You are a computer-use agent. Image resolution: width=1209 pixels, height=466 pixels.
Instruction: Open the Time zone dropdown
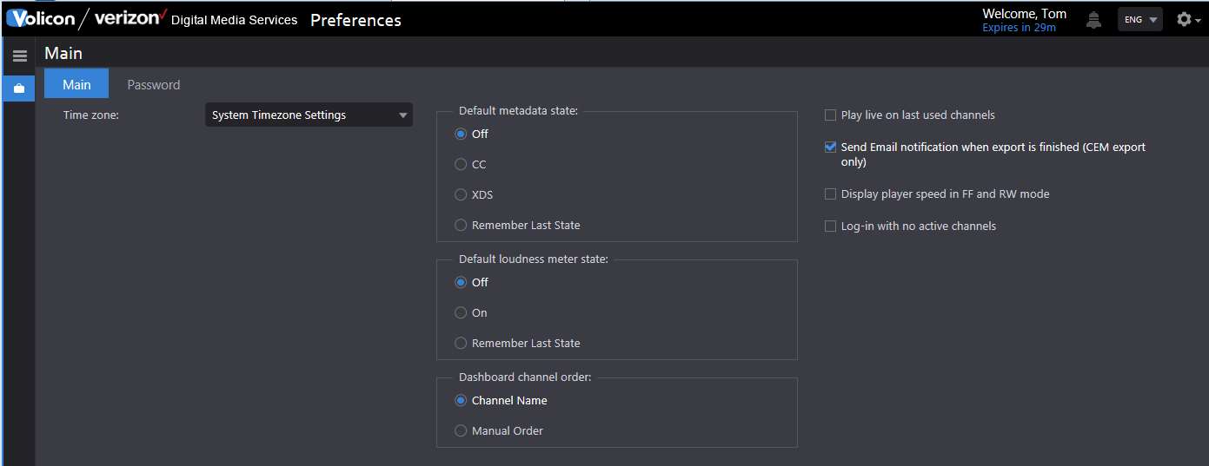click(309, 115)
